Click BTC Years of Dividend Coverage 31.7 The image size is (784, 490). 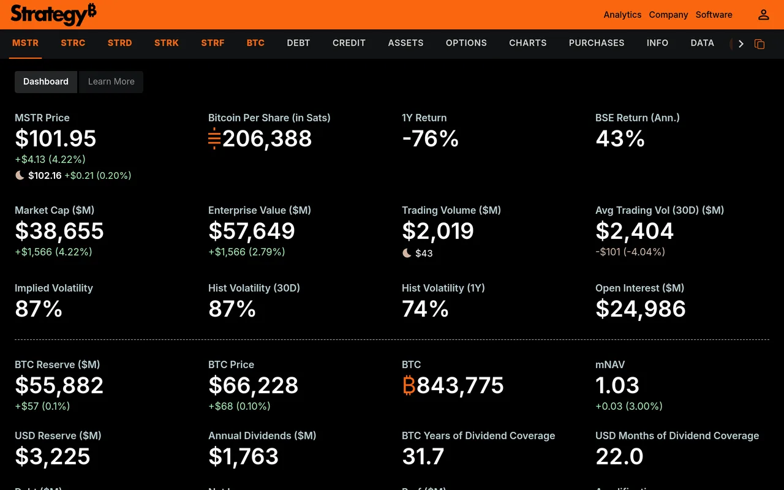(423, 457)
